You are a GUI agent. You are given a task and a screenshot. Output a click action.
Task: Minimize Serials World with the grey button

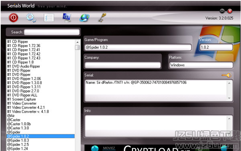(222, 11)
